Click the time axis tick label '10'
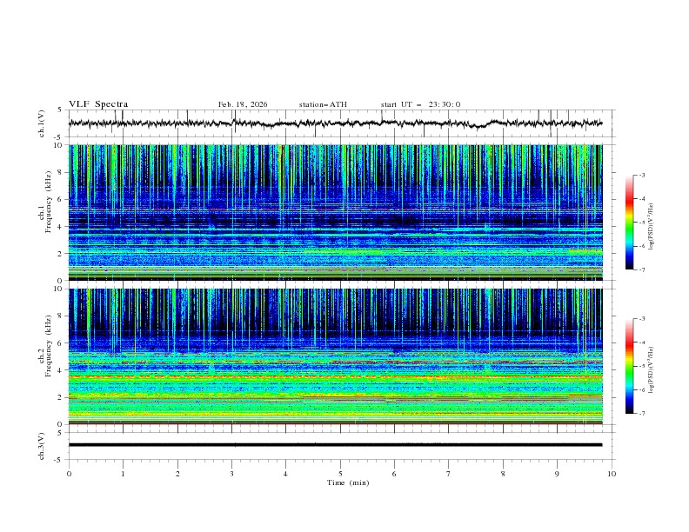 pyautogui.click(x=612, y=474)
